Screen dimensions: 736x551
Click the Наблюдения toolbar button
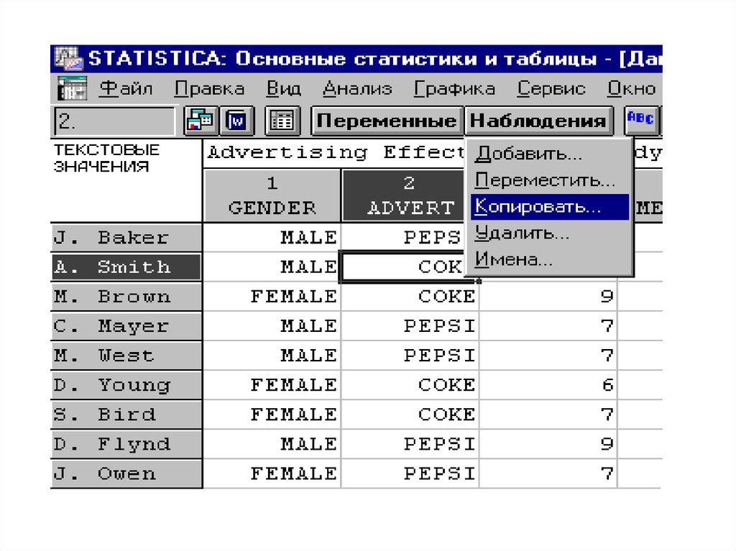[x=538, y=121]
